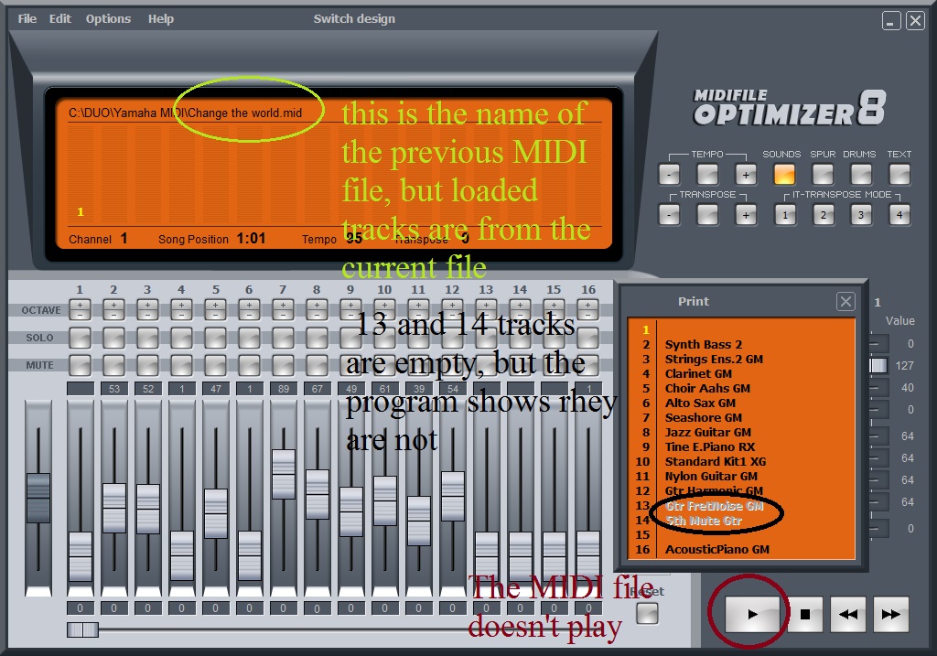Click octave stepper for channel 16
Screen dimensions: 937x656
pos(588,309)
